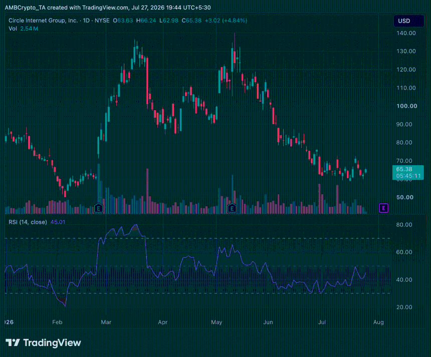Open the USD currency selector
Image resolution: width=431 pixels, height=357 pixels.
click(x=409, y=21)
